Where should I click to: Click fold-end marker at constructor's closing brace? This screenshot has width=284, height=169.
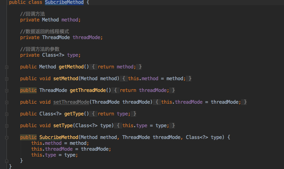(7, 161)
